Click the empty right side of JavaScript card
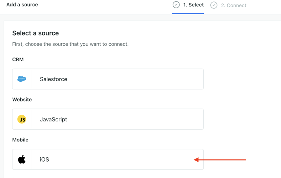This screenshot has width=281, height=178. click(160, 119)
